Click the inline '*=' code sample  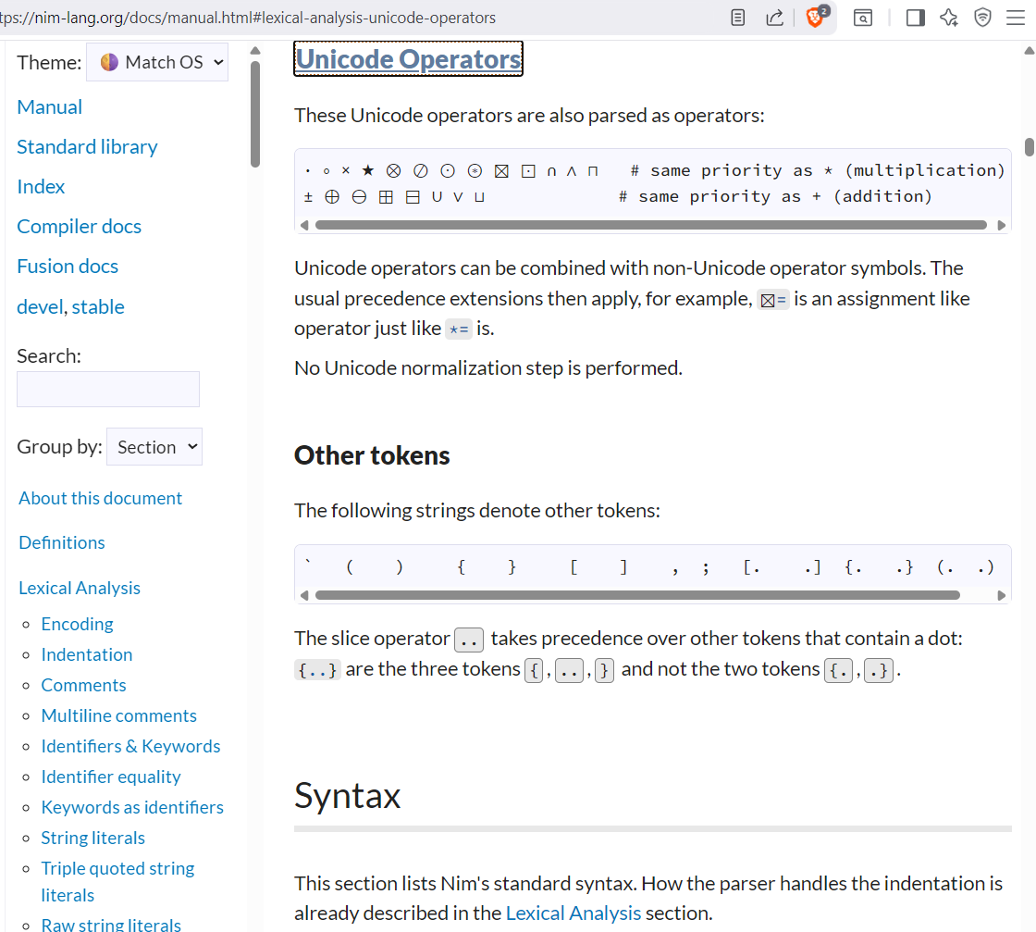[x=459, y=329]
